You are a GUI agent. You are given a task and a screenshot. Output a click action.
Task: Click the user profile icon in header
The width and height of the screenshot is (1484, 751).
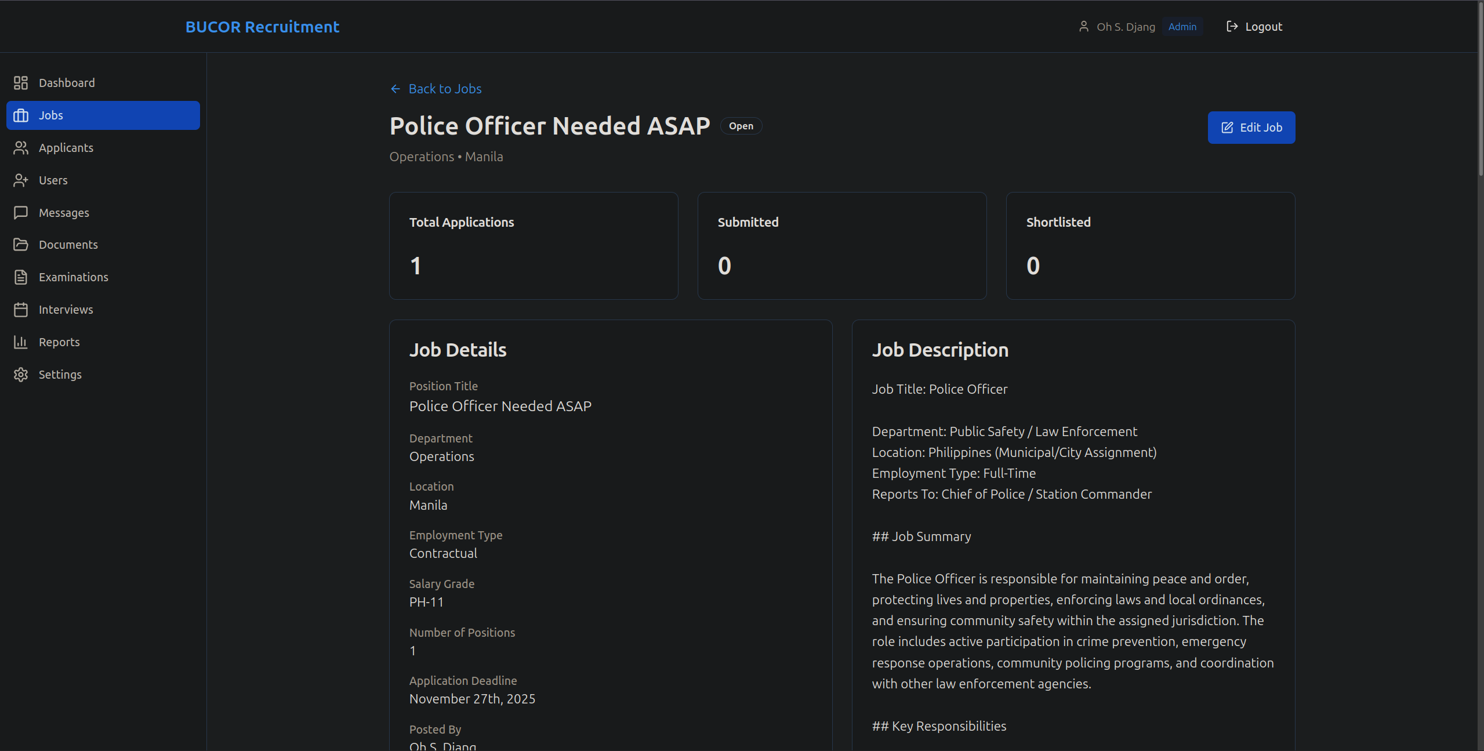point(1083,27)
